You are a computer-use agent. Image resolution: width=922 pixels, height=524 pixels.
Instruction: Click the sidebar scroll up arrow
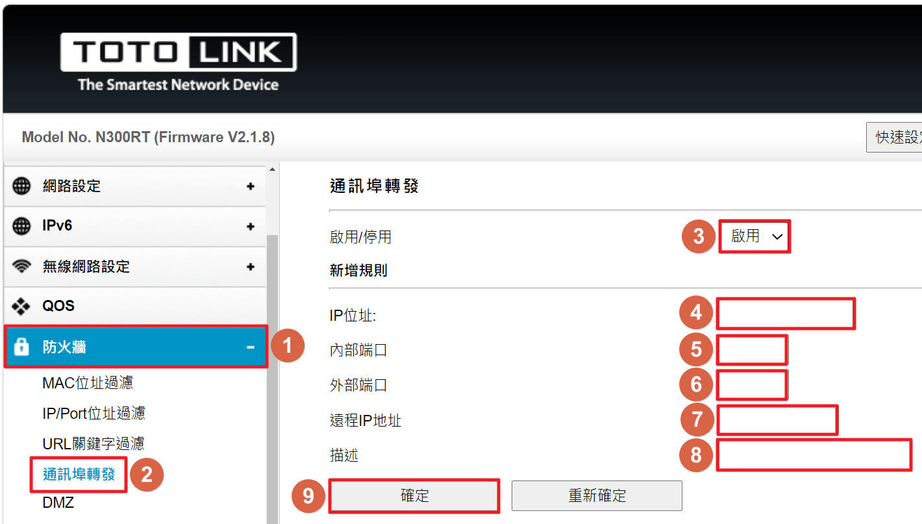click(x=272, y=169)
